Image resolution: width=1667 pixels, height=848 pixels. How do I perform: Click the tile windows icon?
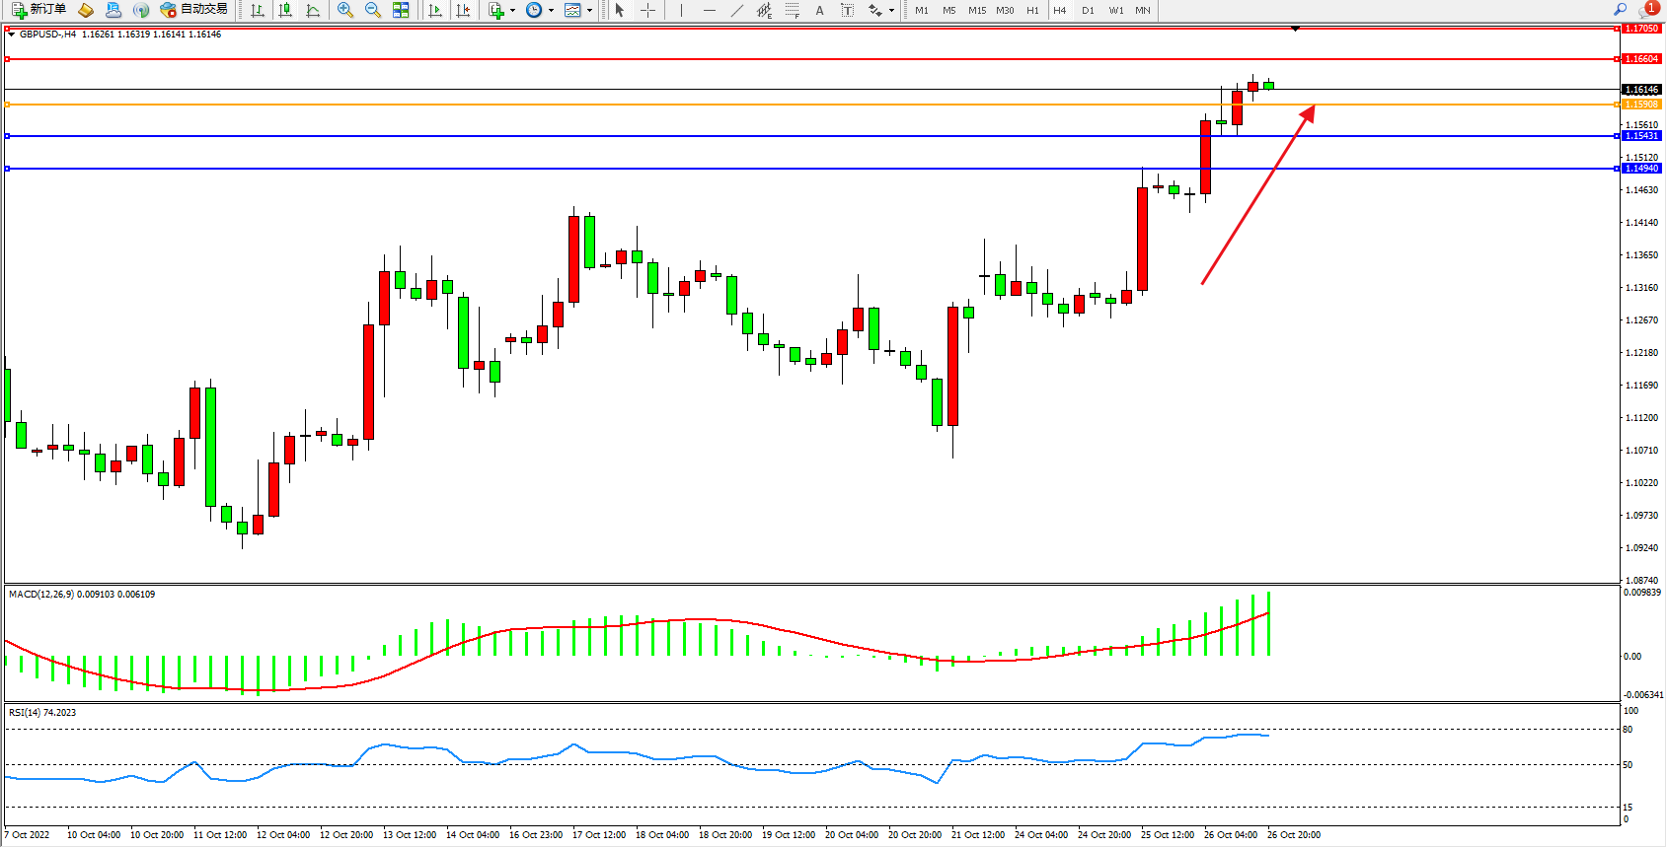tap(401, 10)
